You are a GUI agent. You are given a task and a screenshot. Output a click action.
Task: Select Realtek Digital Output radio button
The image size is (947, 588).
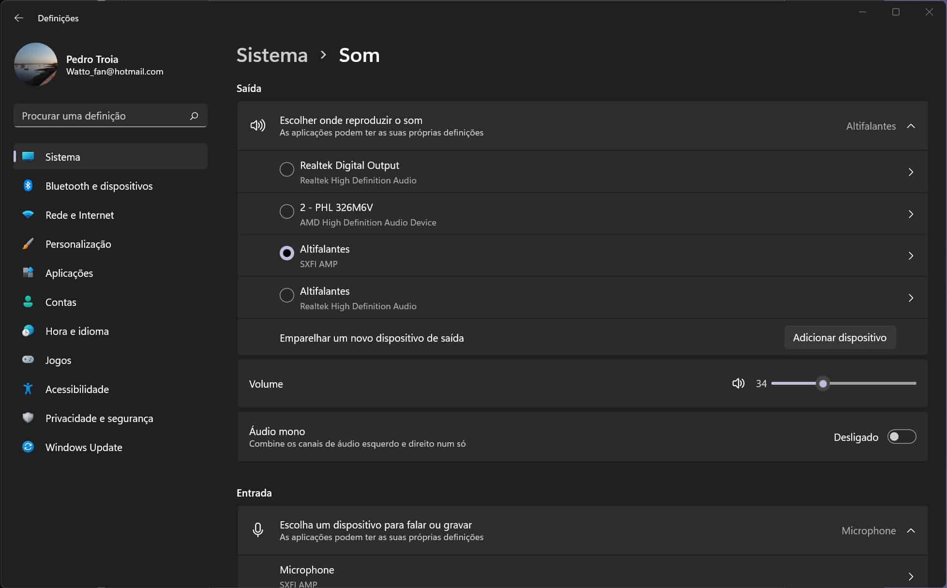[x=287, y=169]
